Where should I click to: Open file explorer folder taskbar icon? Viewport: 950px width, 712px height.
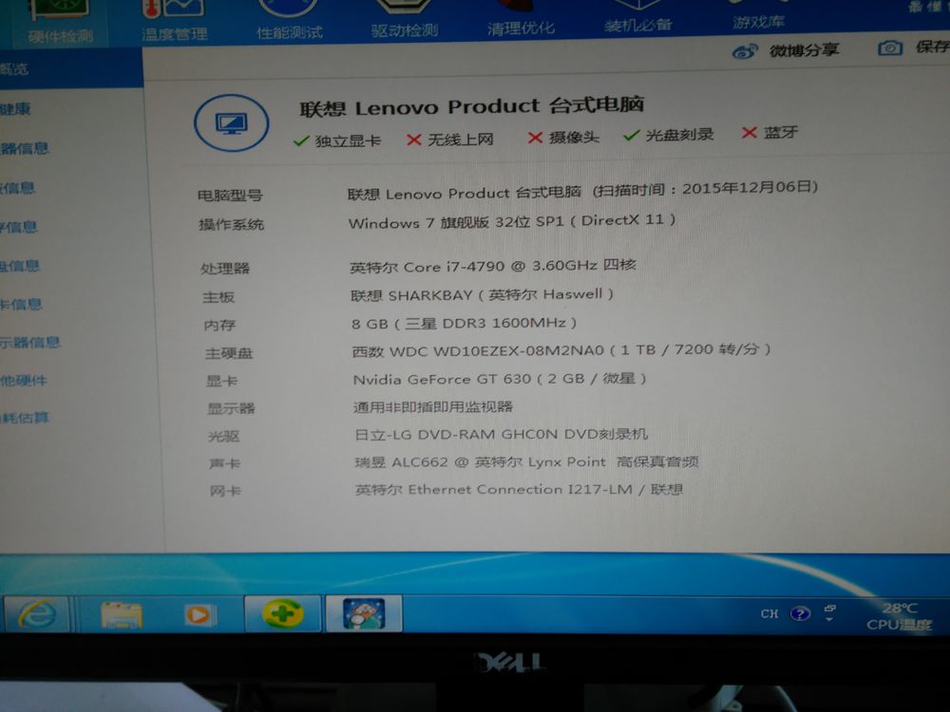click(122, 615)
